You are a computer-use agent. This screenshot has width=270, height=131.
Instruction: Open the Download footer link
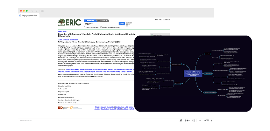pyautogui.click(x=113, y=109)
